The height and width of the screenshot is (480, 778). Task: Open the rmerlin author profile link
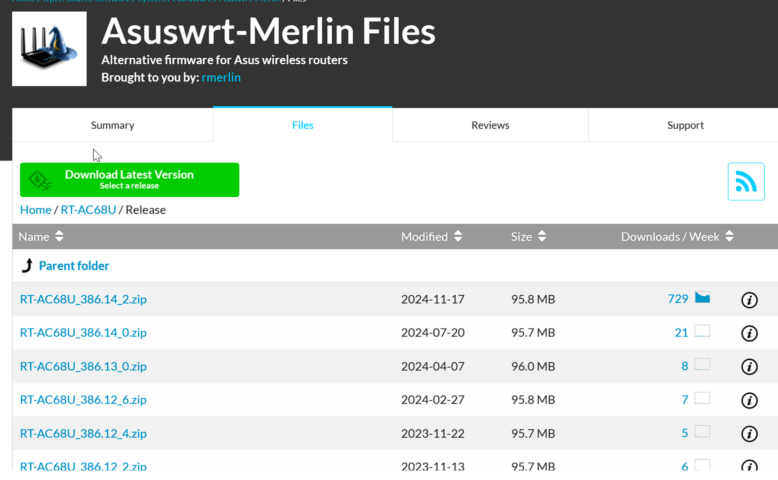[221, 77]
